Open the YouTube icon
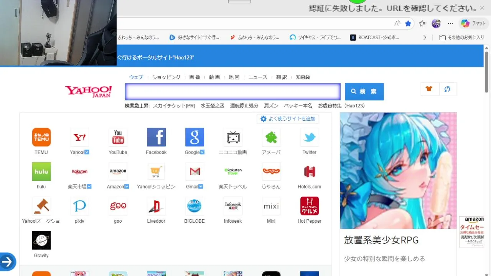491x276 pixels. [x=118, y=137]
